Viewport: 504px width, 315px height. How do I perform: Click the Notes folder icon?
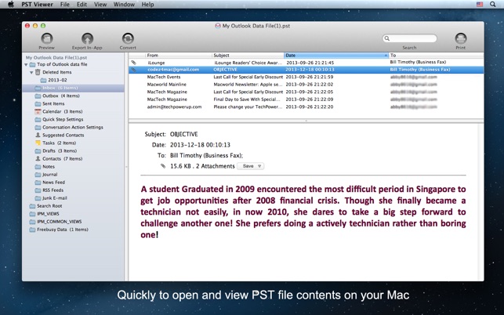pyautogui.click(x=38, y=166)
